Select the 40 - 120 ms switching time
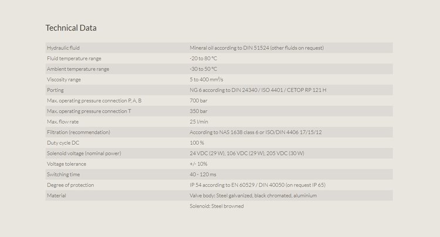Screen dimensions: 440x237 click(203, 174)
